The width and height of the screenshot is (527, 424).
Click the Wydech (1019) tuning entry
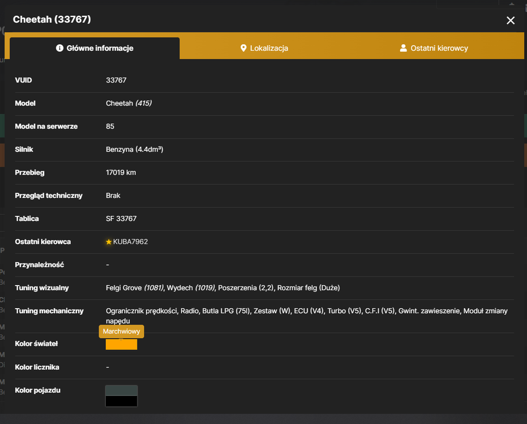click(191, 288)
